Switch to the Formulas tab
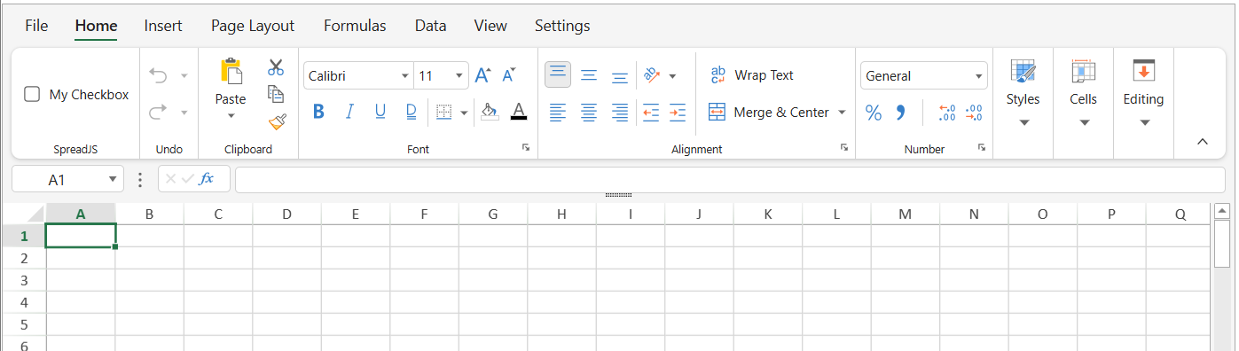This screenshot has height=351, width=1239. (355, 26)
